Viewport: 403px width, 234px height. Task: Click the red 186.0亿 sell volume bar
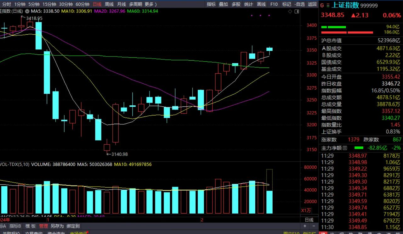click(x=347, y=32)
